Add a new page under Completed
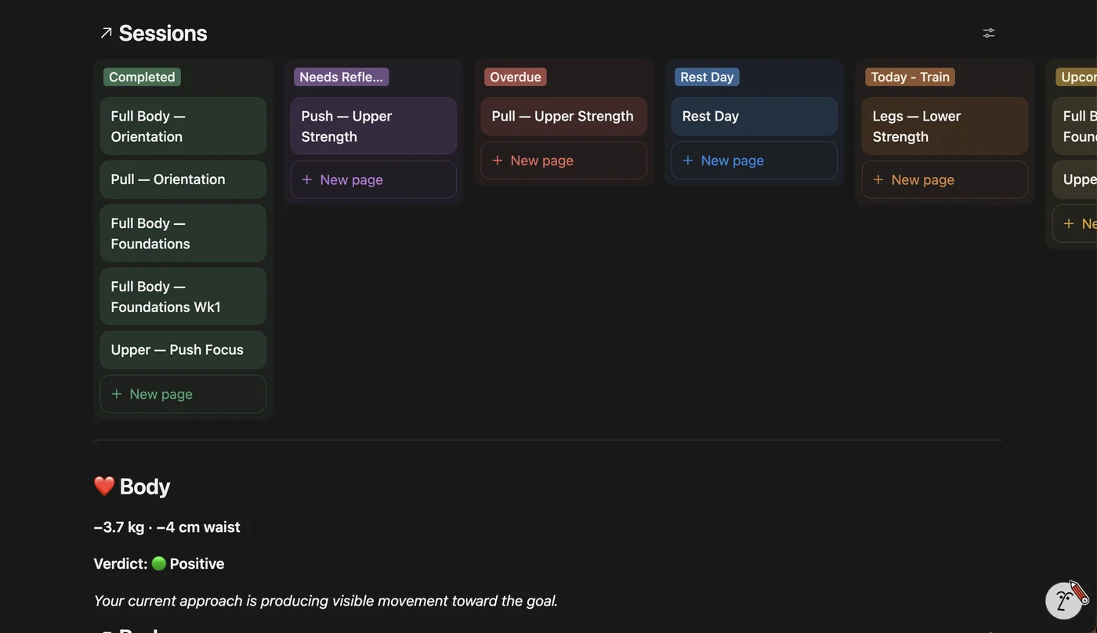The width and height of the screenshot is (1097, 633). [183, 394]
